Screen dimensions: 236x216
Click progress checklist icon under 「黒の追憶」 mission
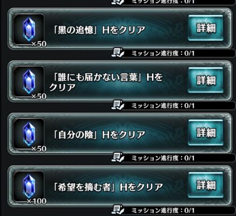point(117,53)
